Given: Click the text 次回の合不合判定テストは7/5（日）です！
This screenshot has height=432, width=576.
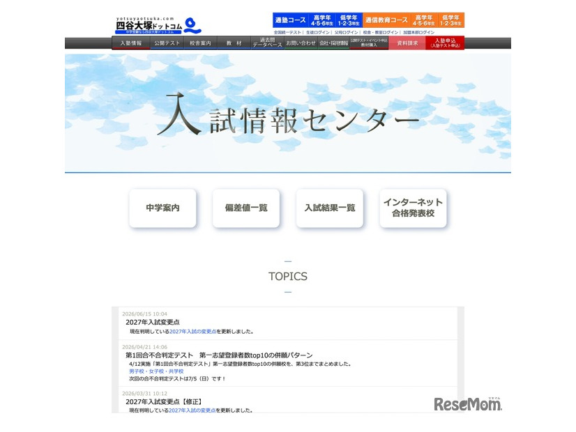Looking at the screenshot, I should 177,379.
